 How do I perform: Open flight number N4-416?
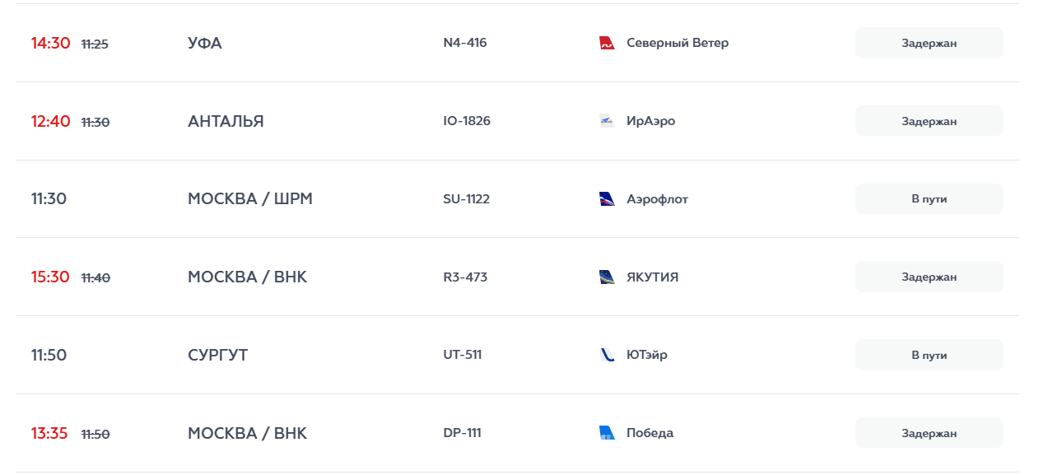coord(465,43)
